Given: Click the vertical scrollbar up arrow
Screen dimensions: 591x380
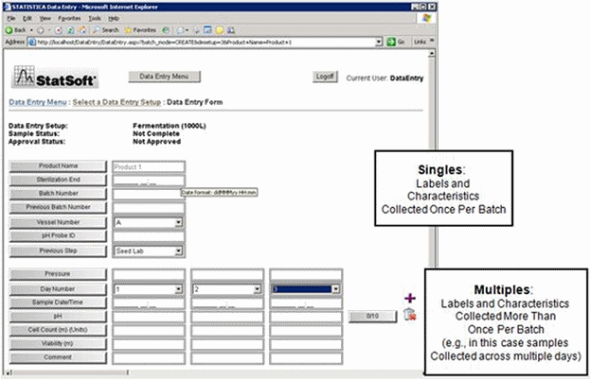Looking at the screenshot, I should 432,54.
